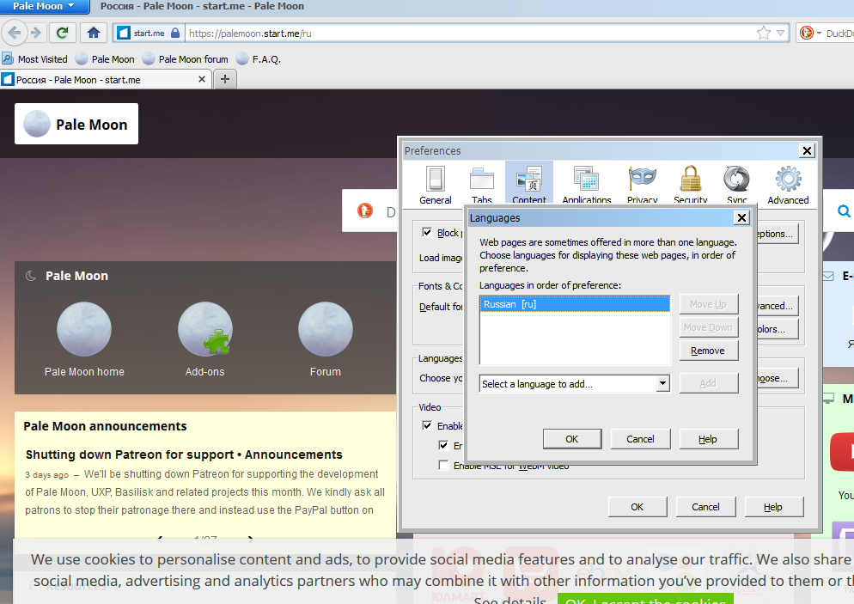The image size is (854, 604).
Task: Toggle the Enable MSE for WebM video checkbox
Action: (x=444, y=465)
